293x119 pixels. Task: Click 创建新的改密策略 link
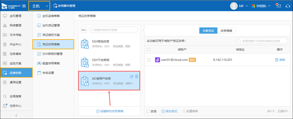[x=110, y=111]
